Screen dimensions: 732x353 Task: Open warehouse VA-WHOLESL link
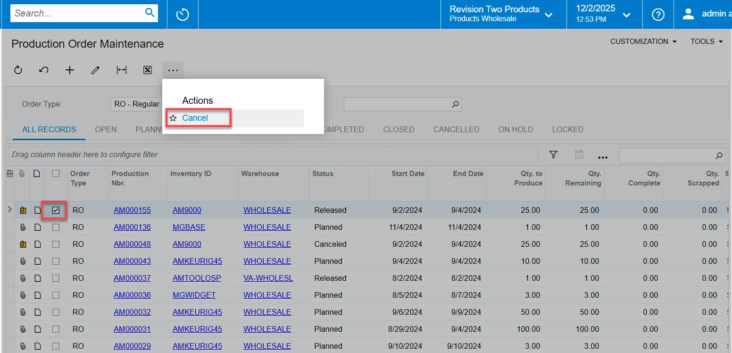268,278
